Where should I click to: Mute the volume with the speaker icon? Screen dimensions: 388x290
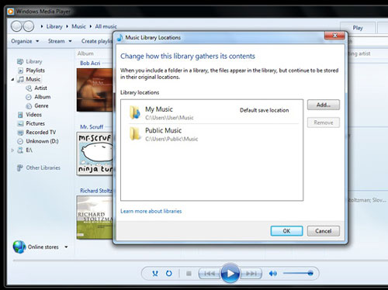coord(273,273)
